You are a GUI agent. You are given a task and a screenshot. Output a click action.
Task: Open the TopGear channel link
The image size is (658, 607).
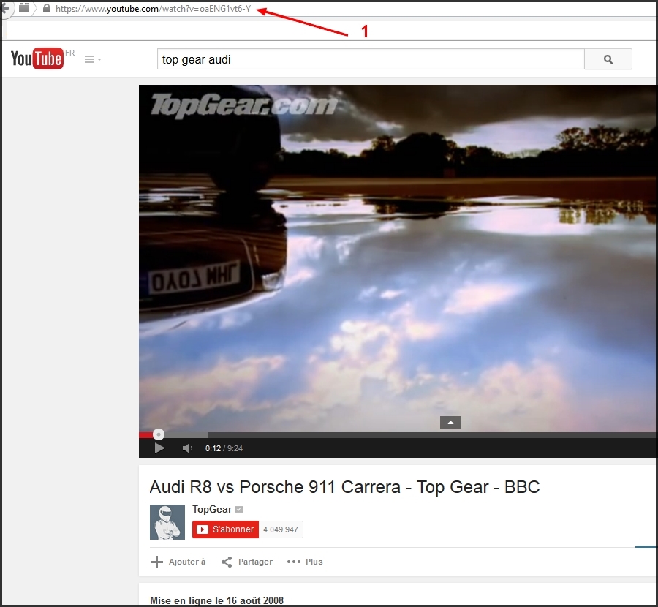[211, 509]
